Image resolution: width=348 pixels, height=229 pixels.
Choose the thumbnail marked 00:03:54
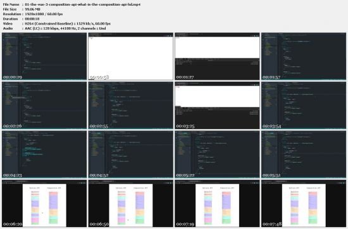coord(304,106)
